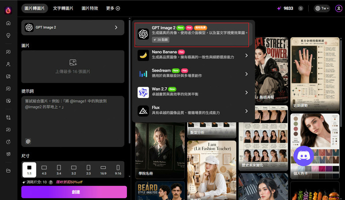Select the 3:4 aspect ratio
Image resolution: width=345 pixels, height=200 pixels.
tap(59, 170)
